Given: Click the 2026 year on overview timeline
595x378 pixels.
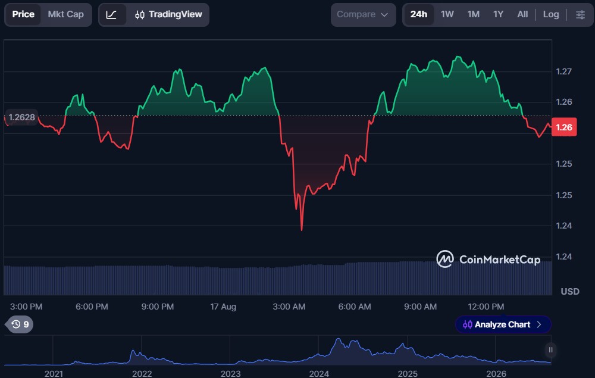Looking at the screenshot, I should coord(496,374).
